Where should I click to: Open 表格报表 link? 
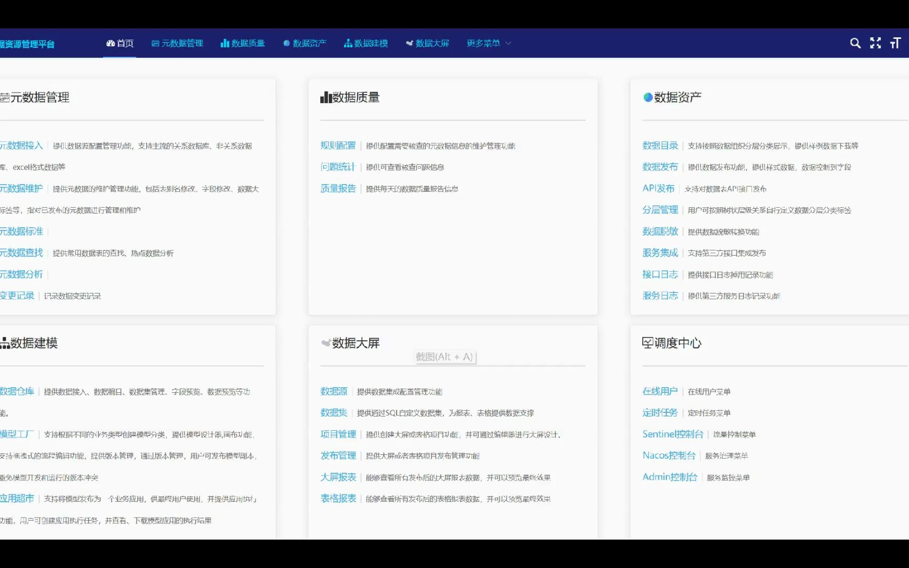pyautogui.click(x=338, y=499)
